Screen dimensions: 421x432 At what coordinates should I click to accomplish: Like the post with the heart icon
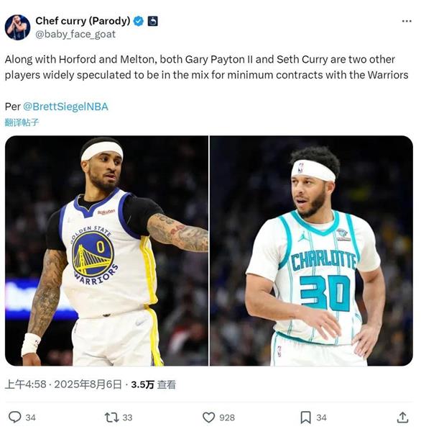pos(209,418)
